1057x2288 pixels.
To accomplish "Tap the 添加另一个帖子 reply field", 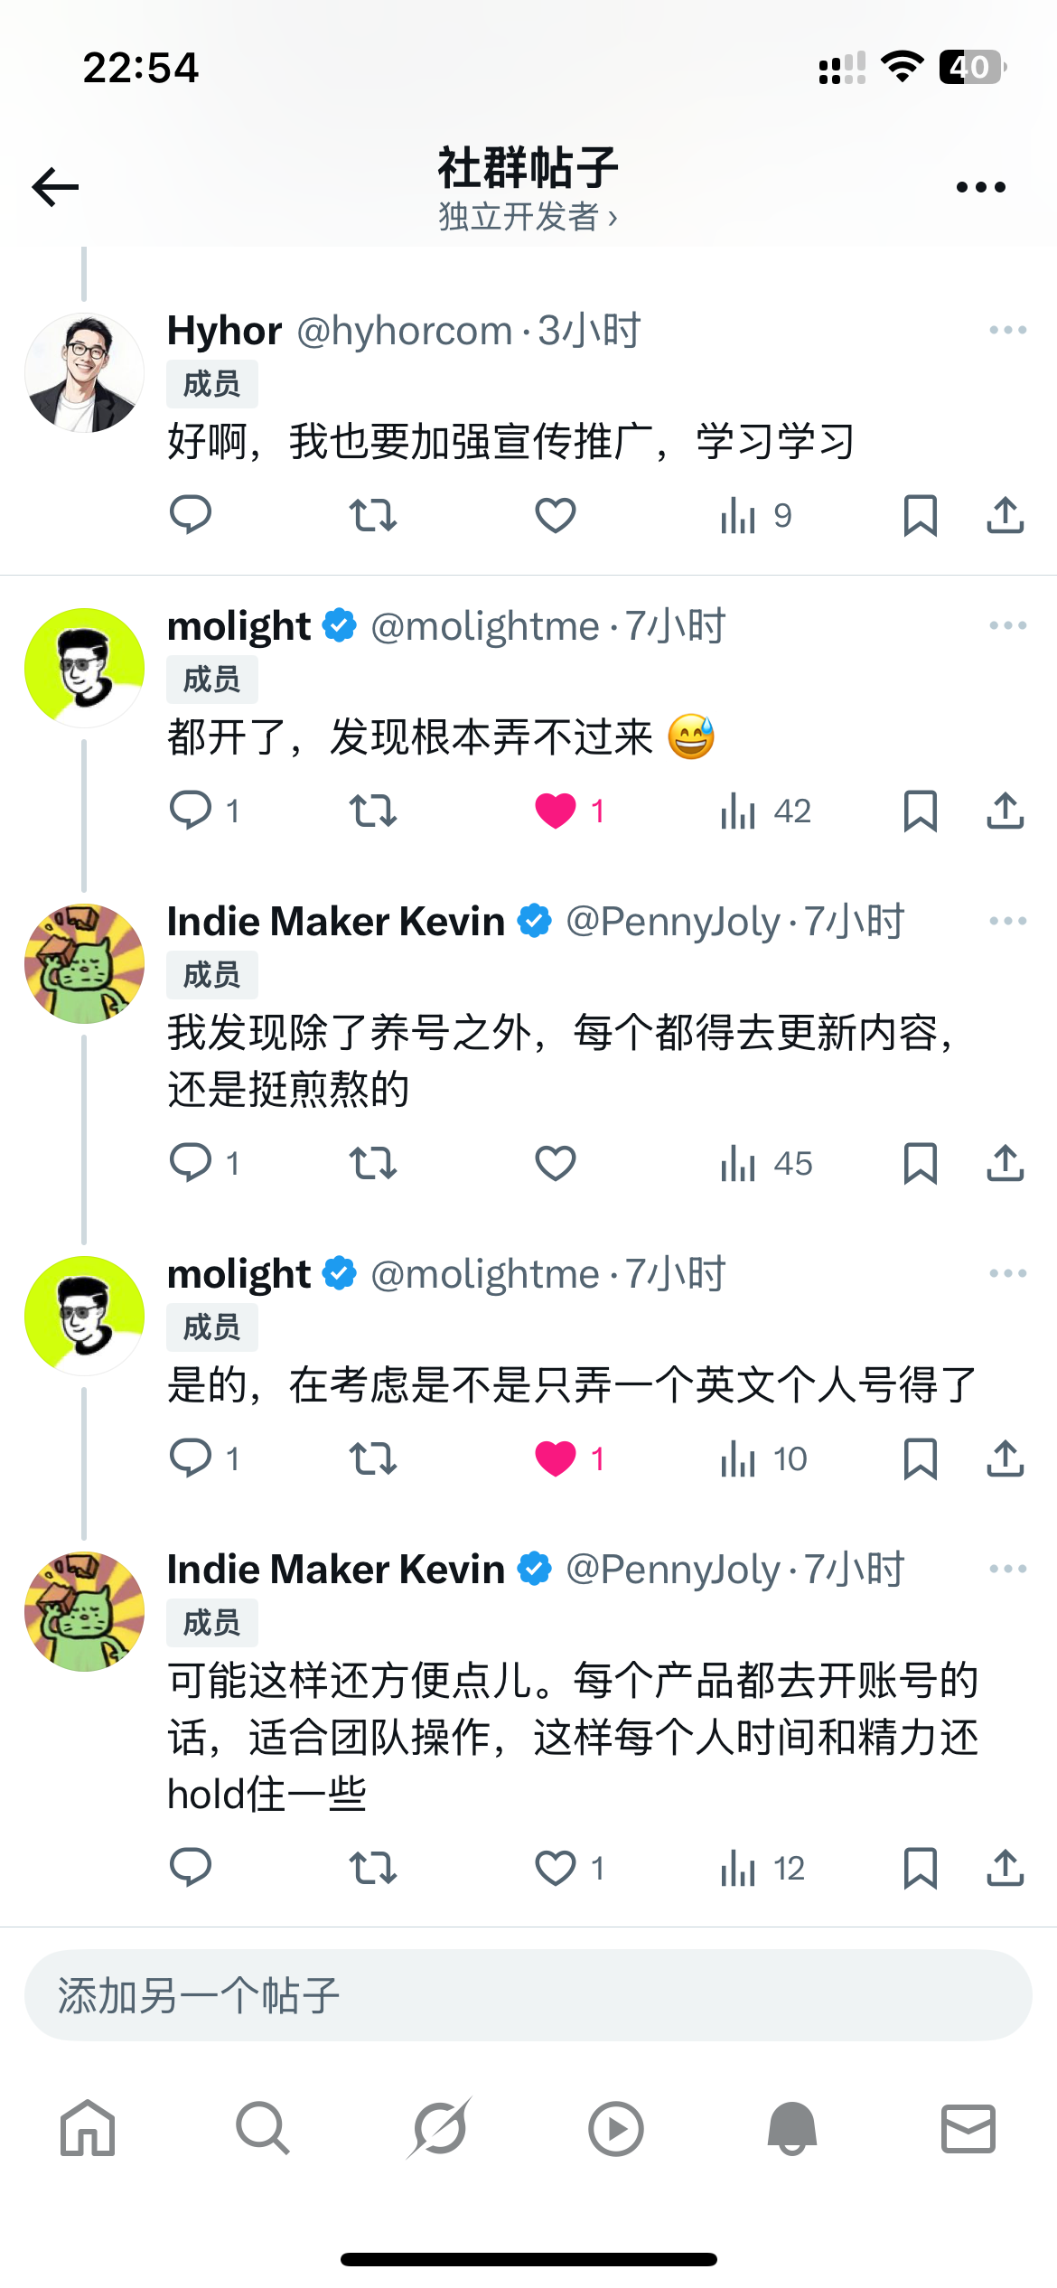I will (528, 1995).
